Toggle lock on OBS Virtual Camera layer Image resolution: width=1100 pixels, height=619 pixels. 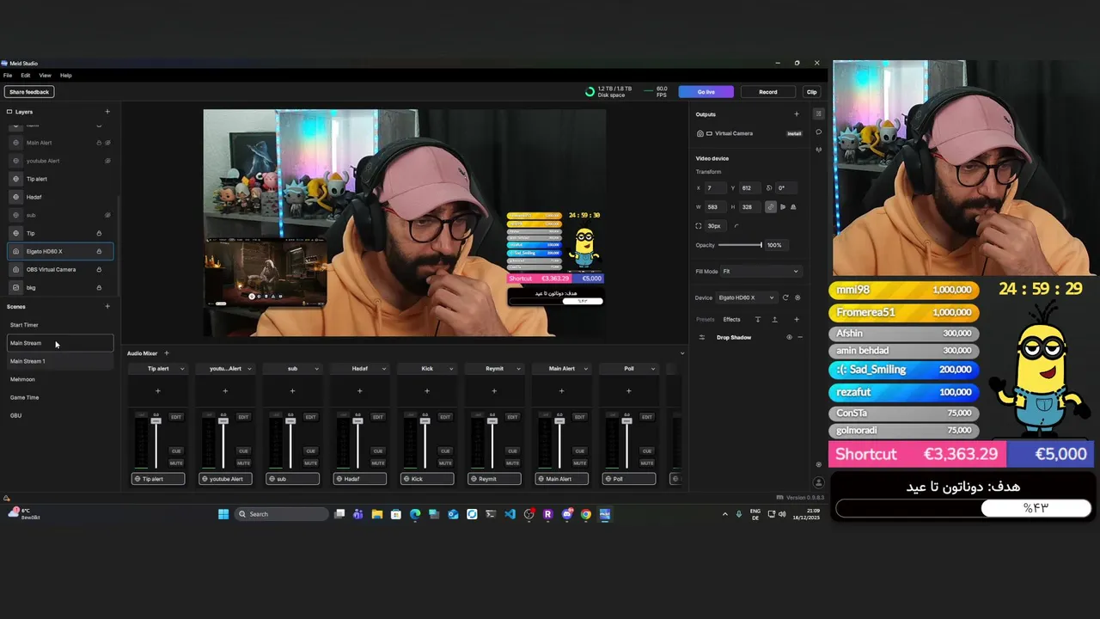point(99,269)
